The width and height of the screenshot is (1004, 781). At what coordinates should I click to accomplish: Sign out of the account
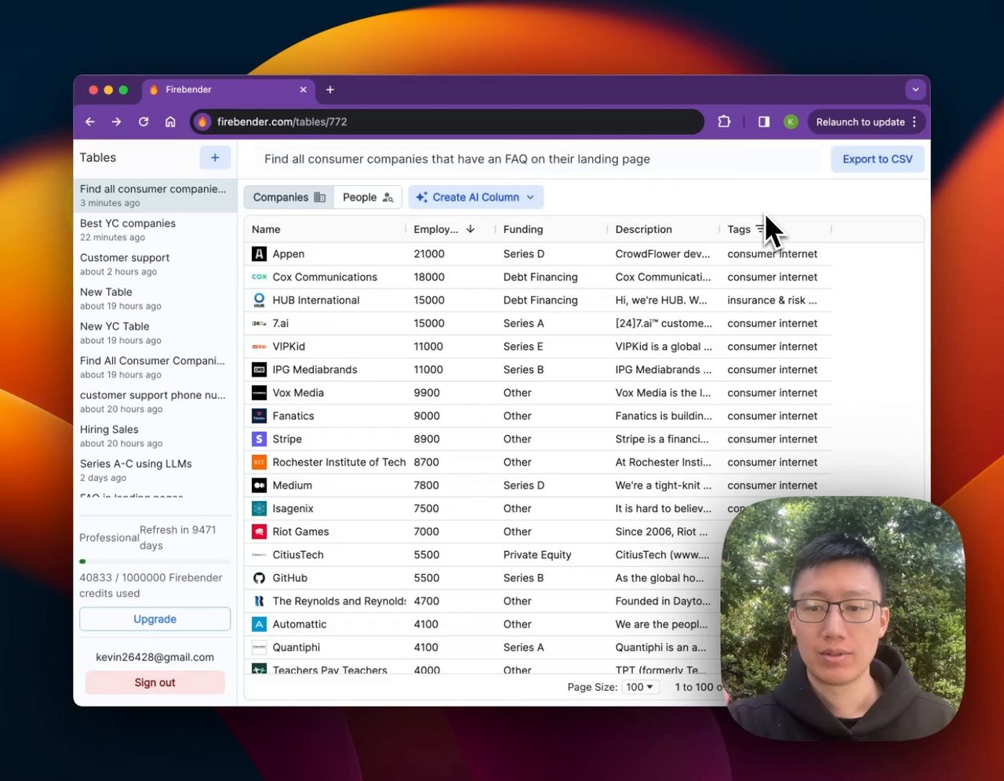(155, 682)
